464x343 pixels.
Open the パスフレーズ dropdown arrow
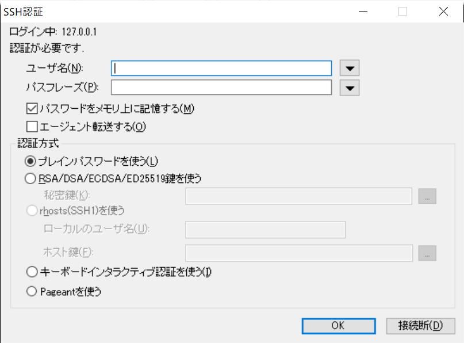(350, 87)
